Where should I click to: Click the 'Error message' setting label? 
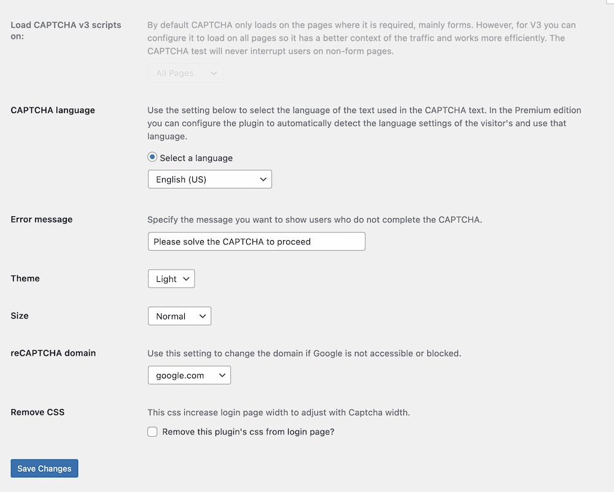pos(42,219)
